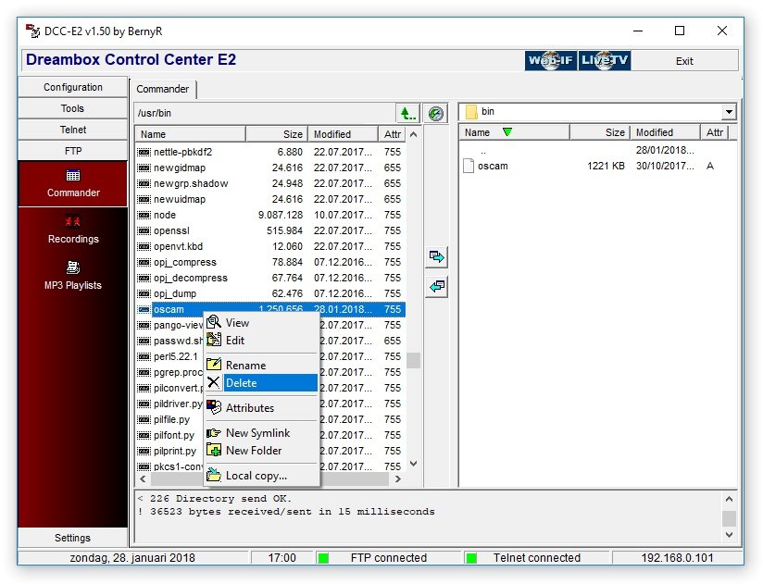Click the folder icon in the bin path box
The width and height of the screenshot is (763, 584).
coord(471,112)
